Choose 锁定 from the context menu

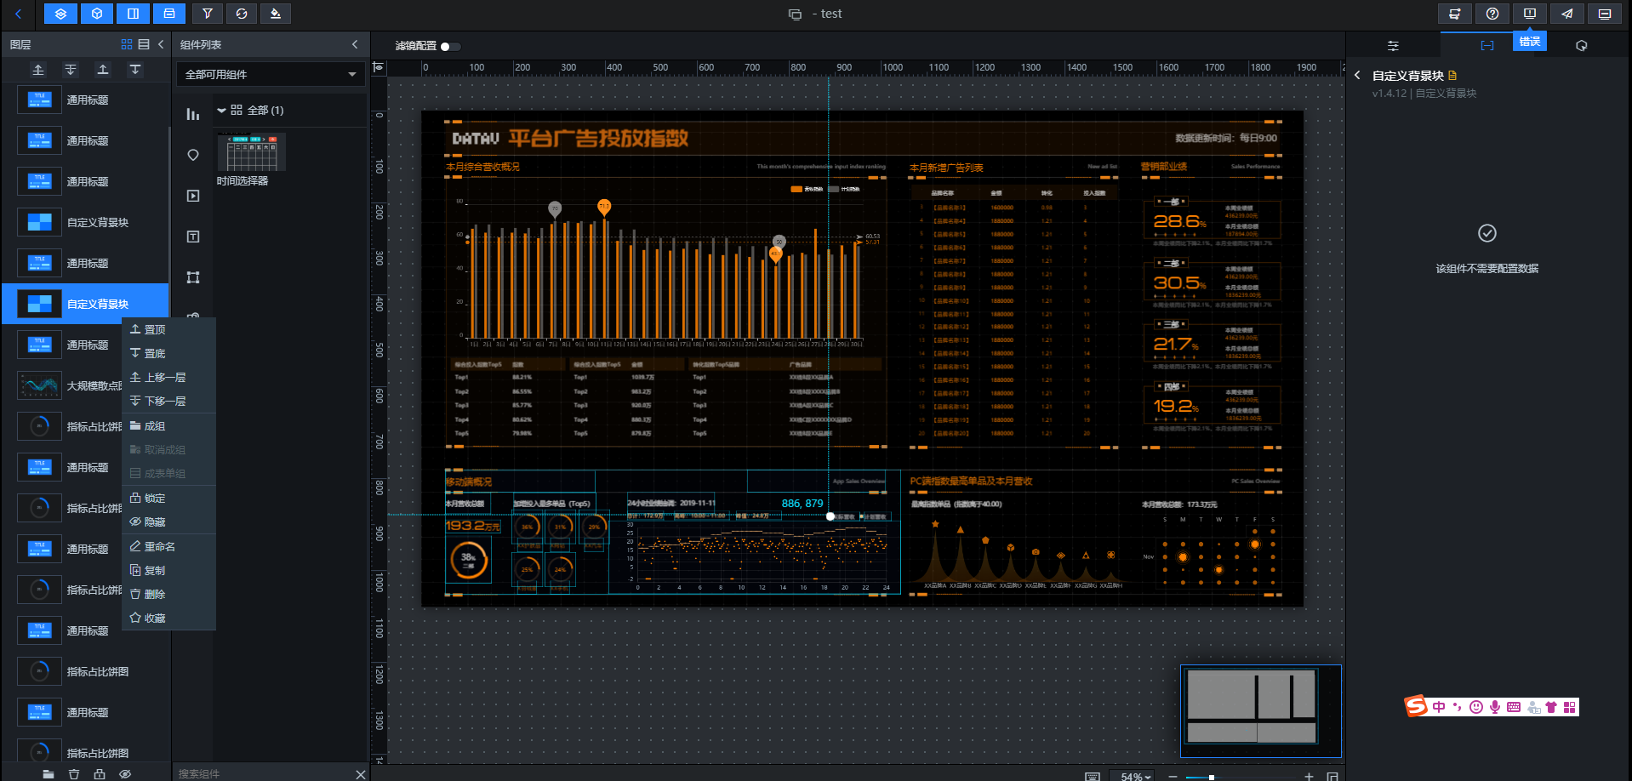pyautogui.click(x=168, y=499)
